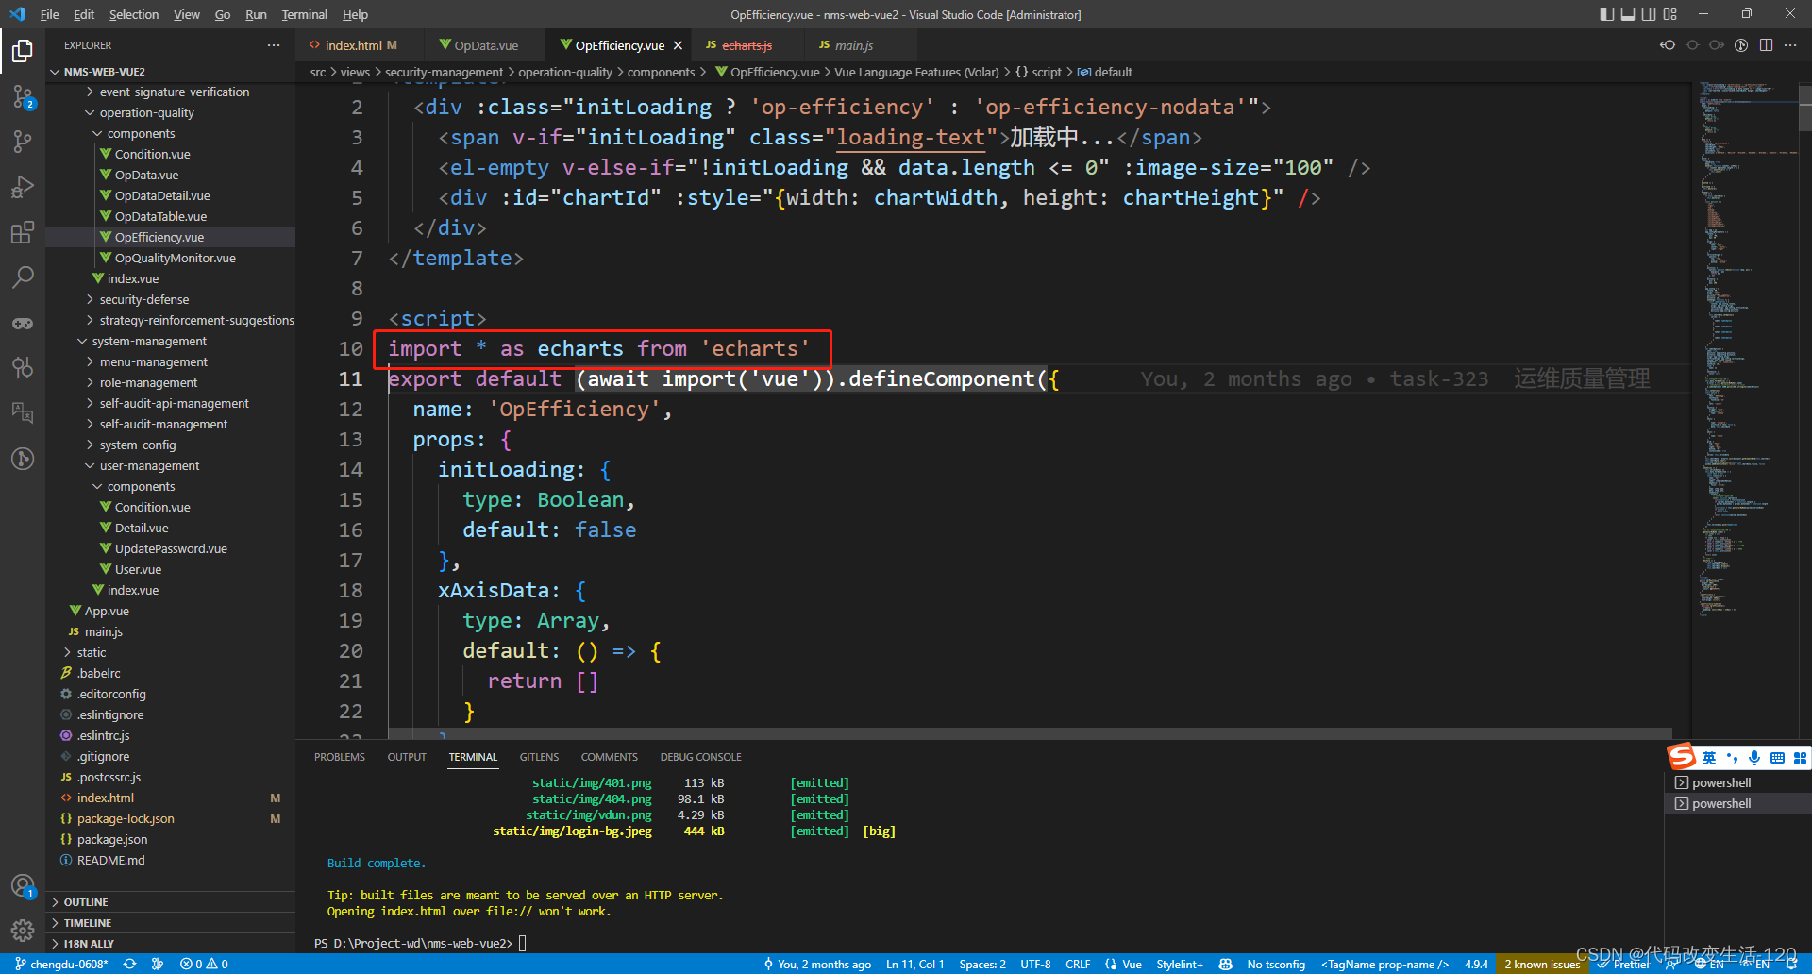The image size is (1812, 974).
Task: Expand the OUTLINE section
Action: pos(170,902)
